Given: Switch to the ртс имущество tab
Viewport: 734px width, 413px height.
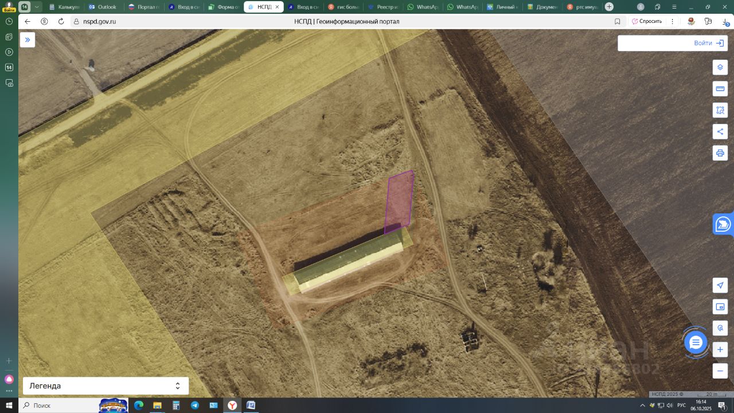Looking at the screenshot, I should point(582,7).
